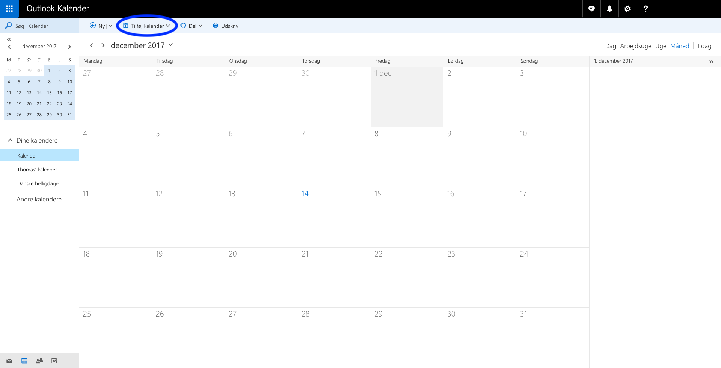Viewport: 721px width, 368px height.
Task: Go to previous month in main calendar
Action: pos(91,45)
